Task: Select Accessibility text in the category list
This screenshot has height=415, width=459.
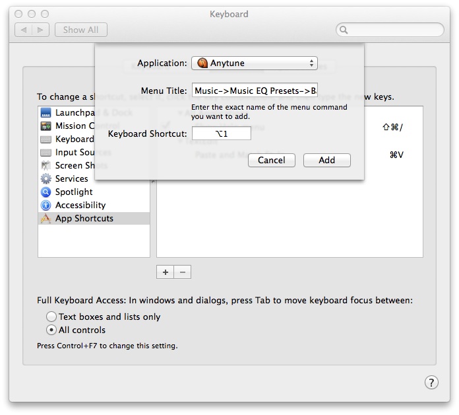Action: (80, 206)
